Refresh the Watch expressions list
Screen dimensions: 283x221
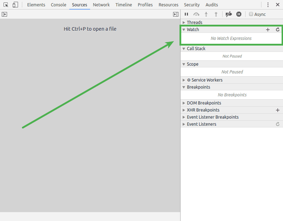278,29
